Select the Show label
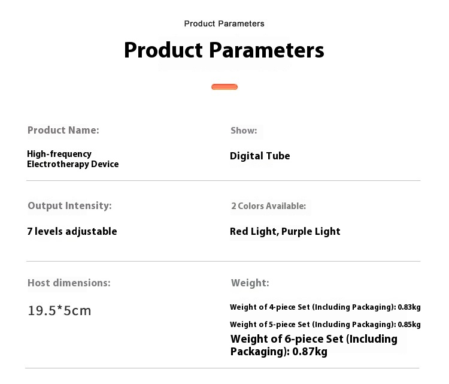This screenshot has width=449, height=384. 244,130
